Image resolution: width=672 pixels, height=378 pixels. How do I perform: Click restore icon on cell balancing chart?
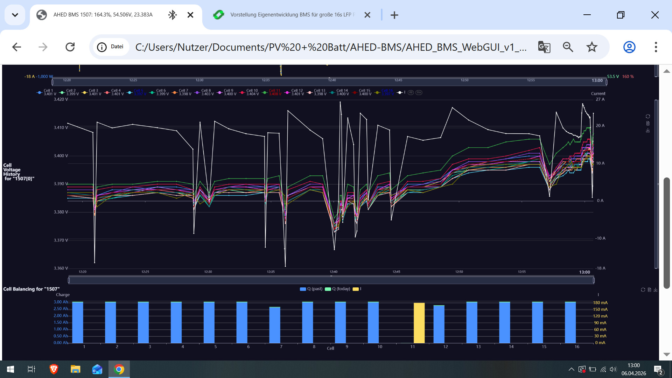pos(643,290)
